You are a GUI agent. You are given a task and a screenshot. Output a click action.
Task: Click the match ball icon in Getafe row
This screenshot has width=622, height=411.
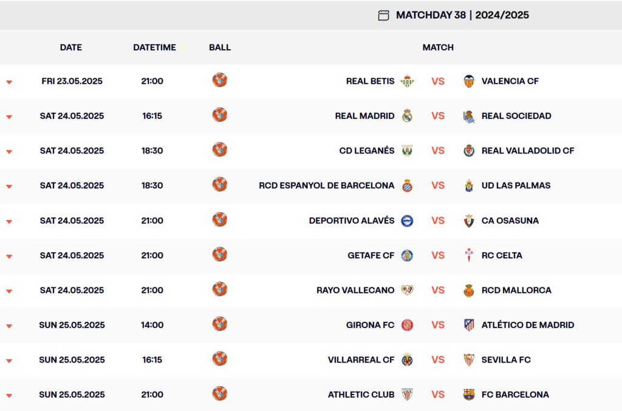tap(219, 255)
